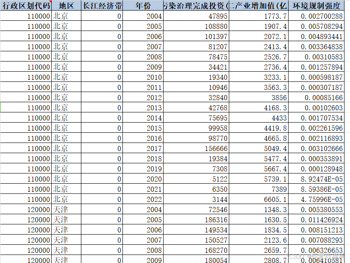Select code 110000 in 2017 row

tap(26, 148)
